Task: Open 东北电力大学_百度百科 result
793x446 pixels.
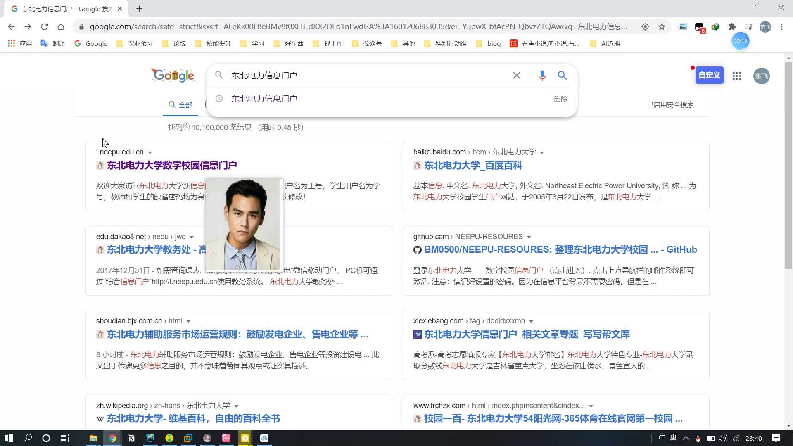Action: [x=473, y=166]
